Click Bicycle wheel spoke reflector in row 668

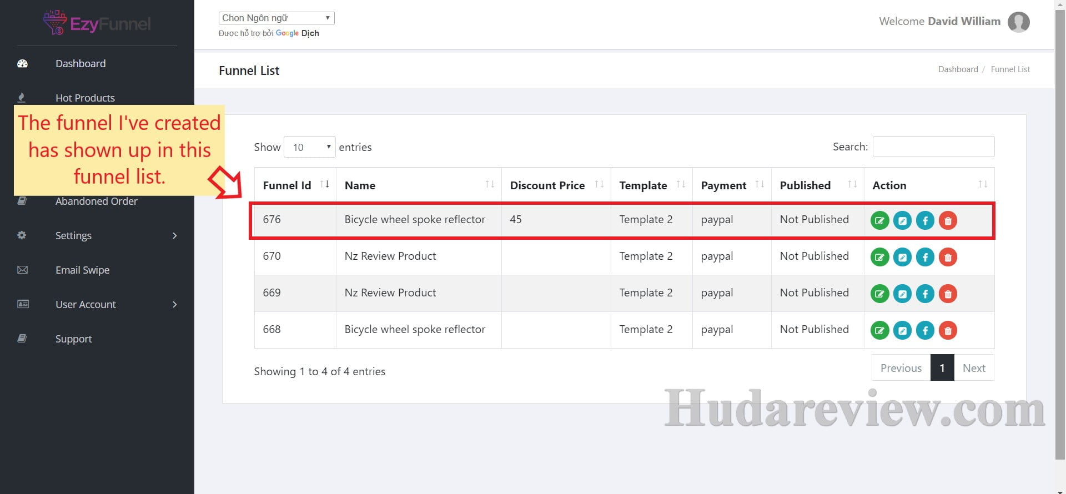click(415, 329)
